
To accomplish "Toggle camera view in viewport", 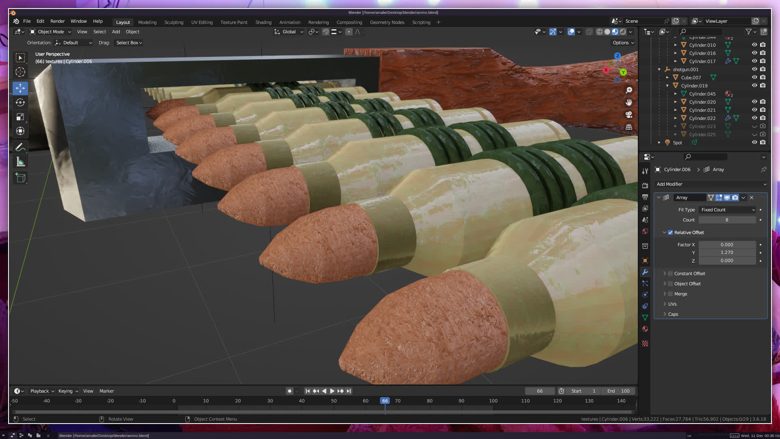I will click(629, 115).
